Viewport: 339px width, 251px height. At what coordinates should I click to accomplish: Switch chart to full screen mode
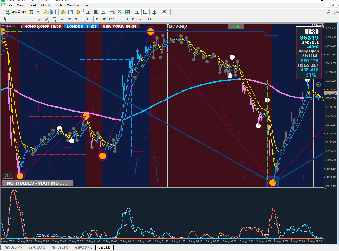(x=71, y=12)
